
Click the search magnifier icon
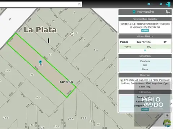(80, 4)
